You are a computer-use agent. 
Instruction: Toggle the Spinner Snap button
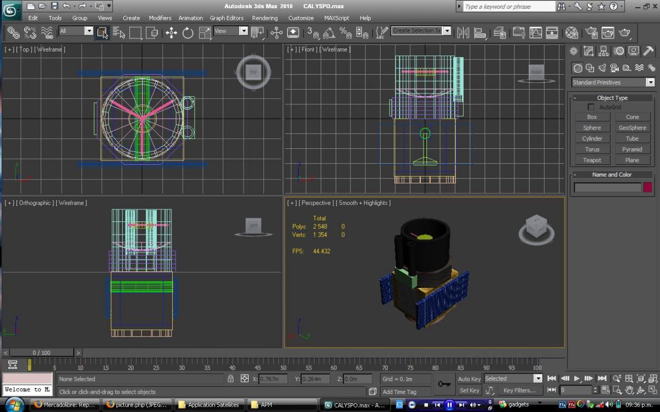362,32
